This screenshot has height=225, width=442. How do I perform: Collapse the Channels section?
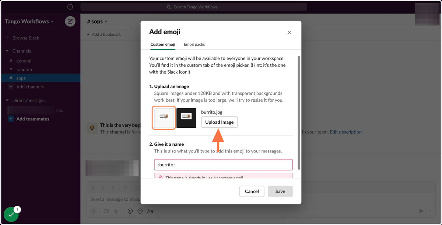7,51
